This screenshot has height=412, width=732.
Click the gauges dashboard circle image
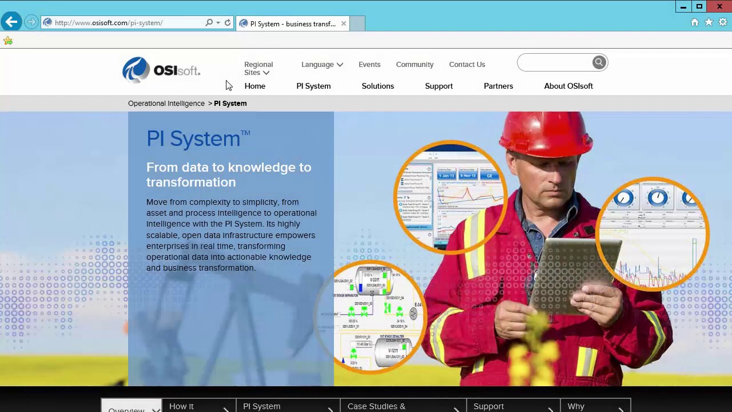point(653,235)
